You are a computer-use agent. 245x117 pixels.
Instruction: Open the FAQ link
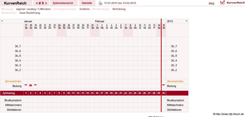[211, 3]
